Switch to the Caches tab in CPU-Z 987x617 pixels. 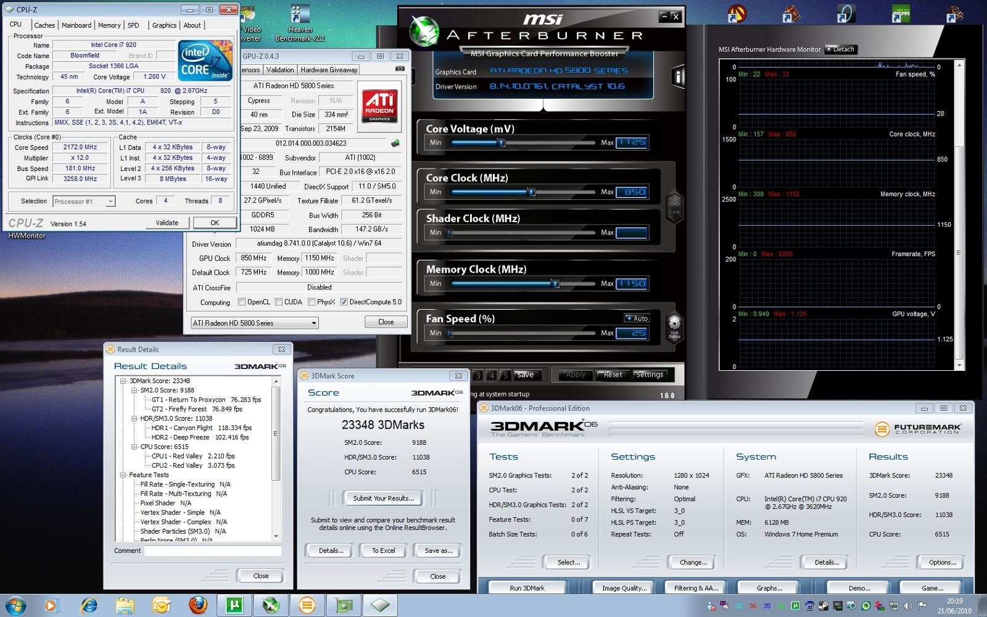pyautogui.click(x=44, y=25)
